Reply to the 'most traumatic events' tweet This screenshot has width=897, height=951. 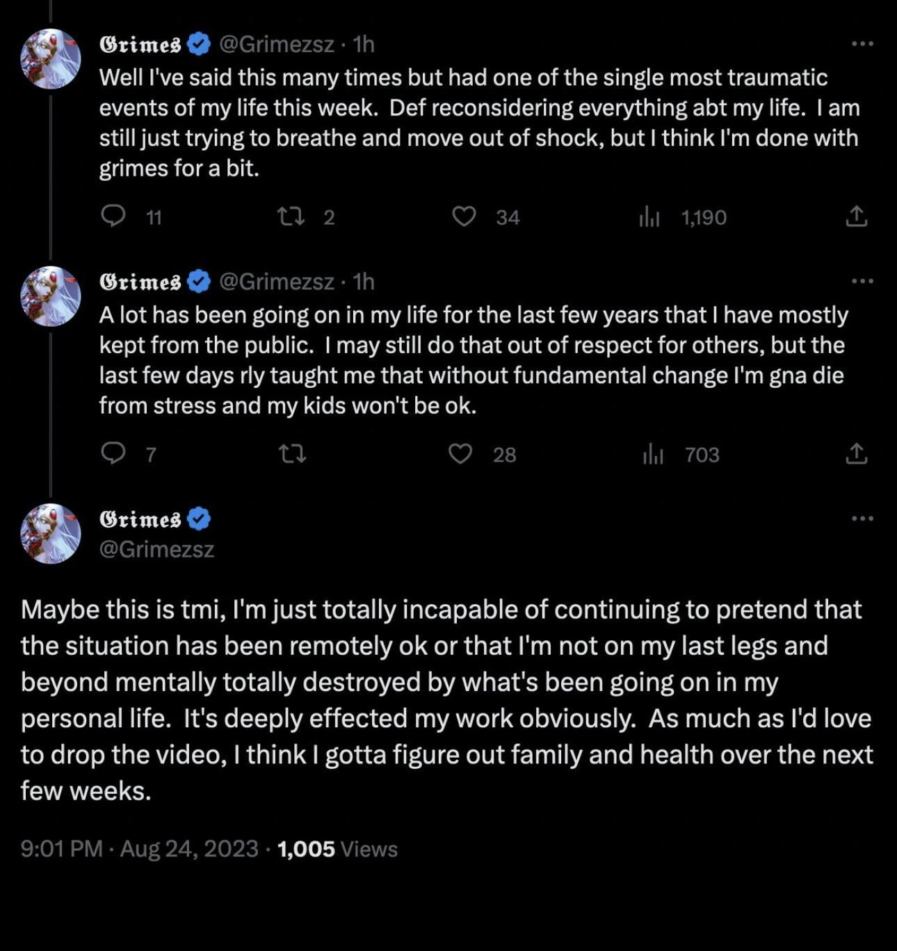click(x=113, y=217)
